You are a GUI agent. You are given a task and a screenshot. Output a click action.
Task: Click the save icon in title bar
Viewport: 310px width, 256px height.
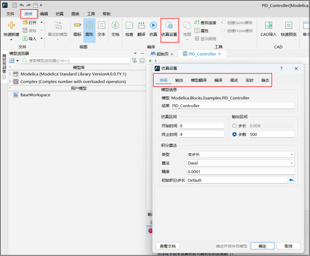pos(14,5)
